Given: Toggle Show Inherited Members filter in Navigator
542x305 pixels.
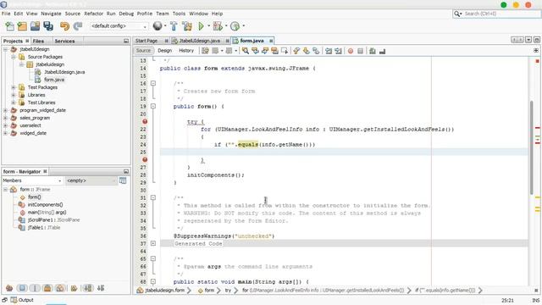Looking at the screenshot, I should [x=9, y=288].
